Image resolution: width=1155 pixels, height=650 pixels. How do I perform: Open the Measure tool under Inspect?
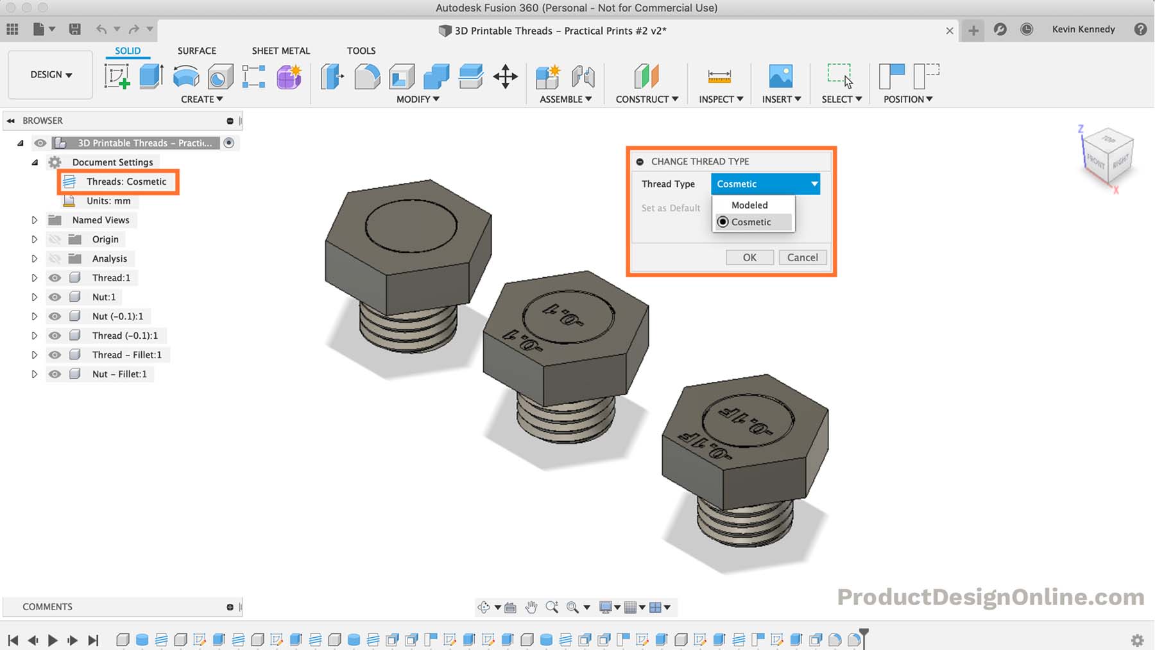(719, 76)
